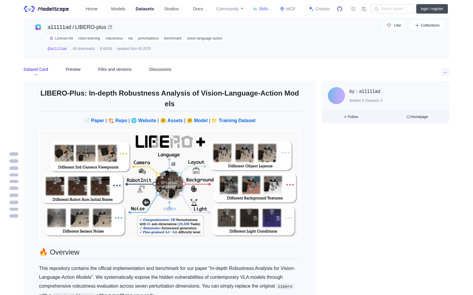Image resolution: width=473 pixels, height=295 pixels.
Task: Switch to the Preview tab
Action: pos(73,69)
